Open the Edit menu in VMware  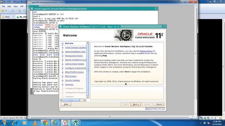click(9, 6)
